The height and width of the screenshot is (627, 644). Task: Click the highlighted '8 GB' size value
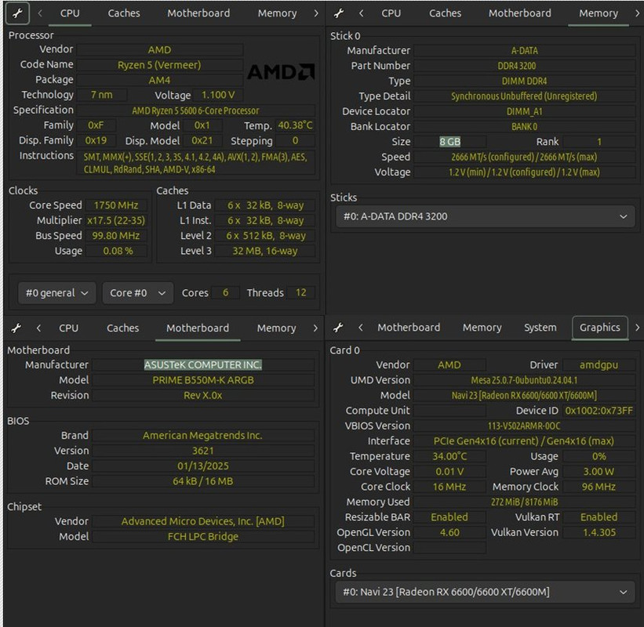click(449, 142)
